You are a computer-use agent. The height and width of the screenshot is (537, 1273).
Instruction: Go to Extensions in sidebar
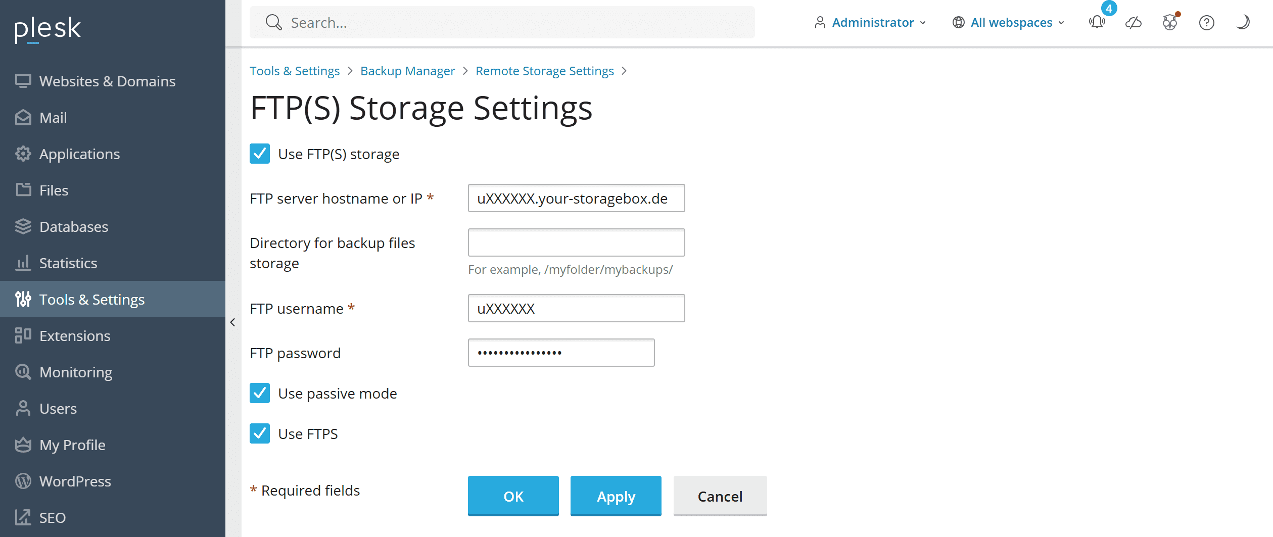(75, 336)
